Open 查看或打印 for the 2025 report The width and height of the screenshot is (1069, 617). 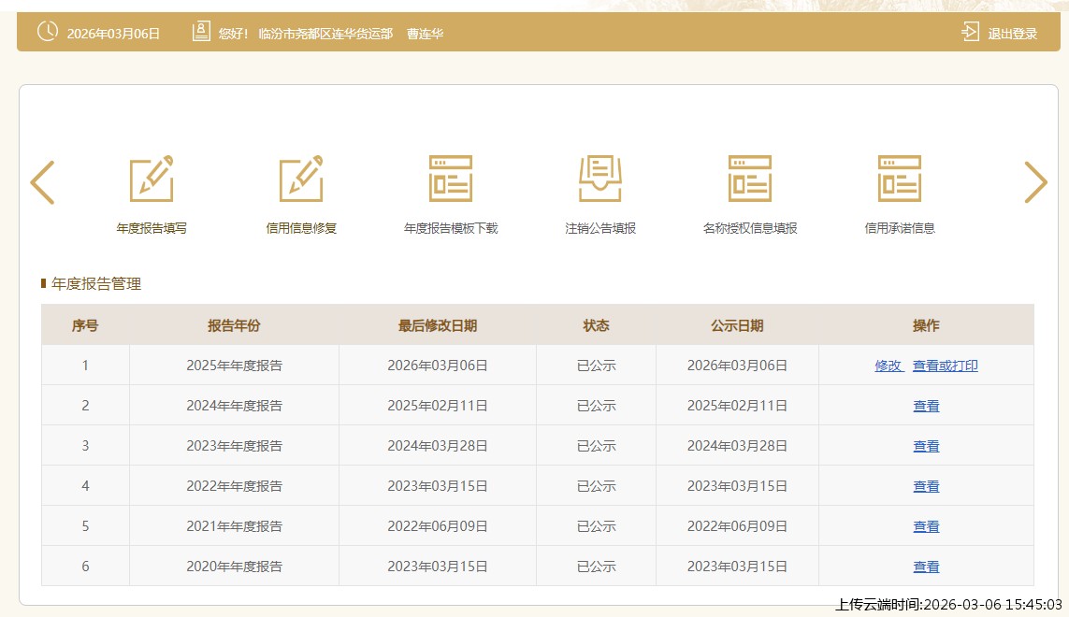pyautogui.click(x=945, y=366)
